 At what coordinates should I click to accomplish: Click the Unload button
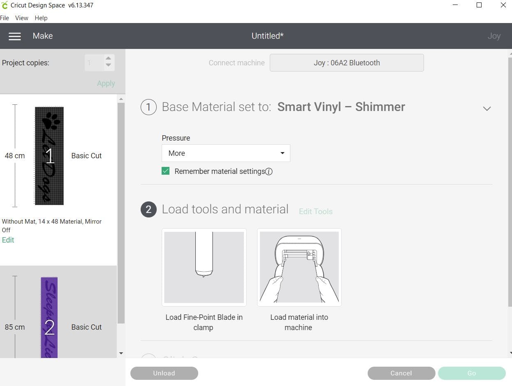(164, 373)
